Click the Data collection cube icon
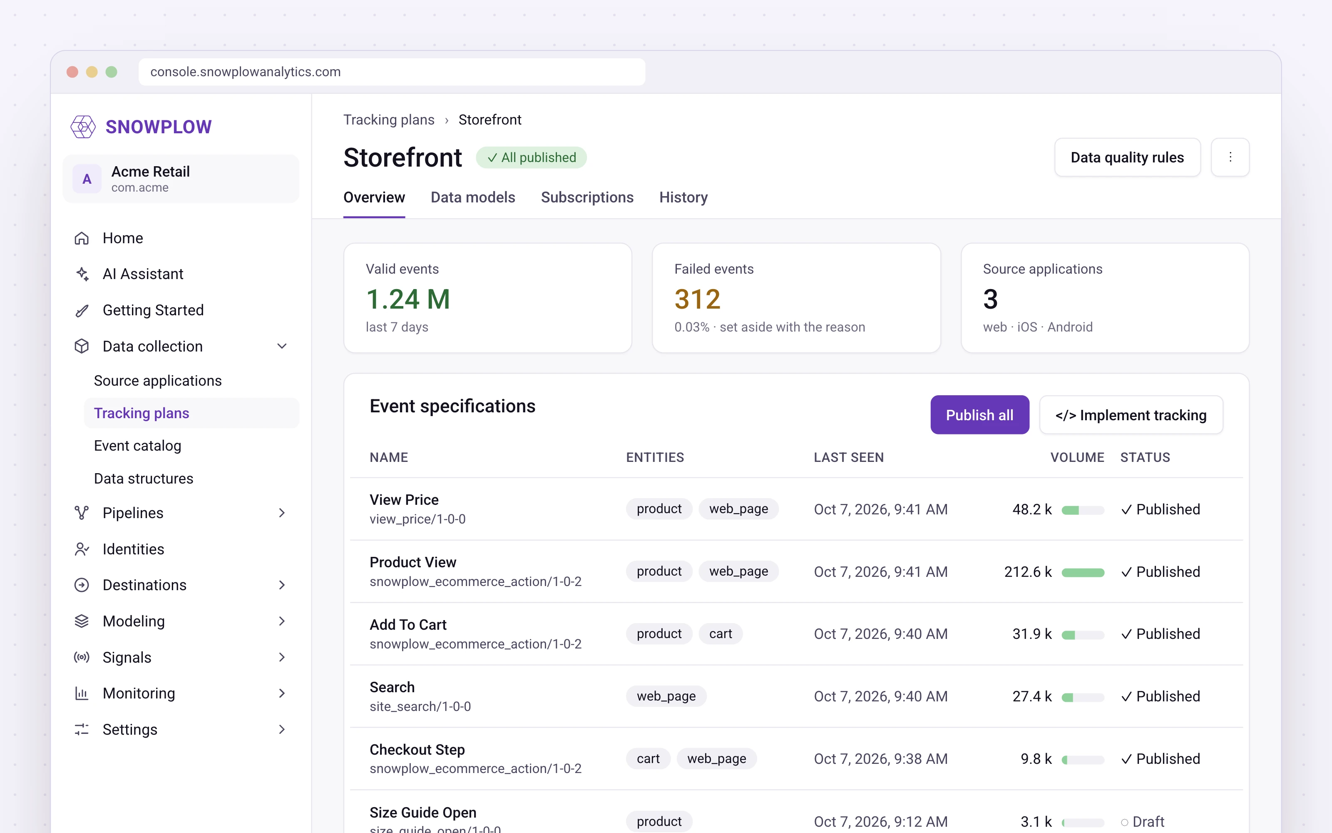The height and width of the screenshot is (833, 1332). [82, 346]
